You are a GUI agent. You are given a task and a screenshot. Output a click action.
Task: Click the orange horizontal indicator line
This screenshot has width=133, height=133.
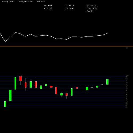pos(66,46)
